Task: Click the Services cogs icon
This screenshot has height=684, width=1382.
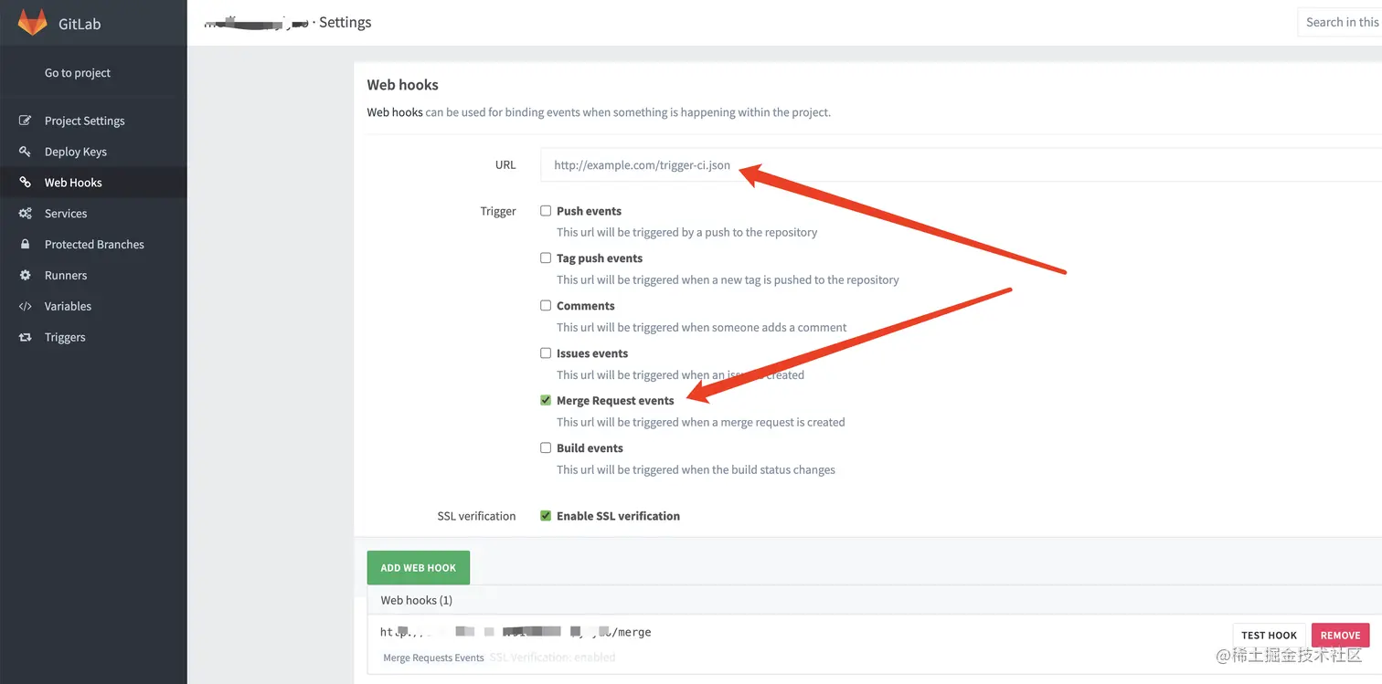Action: pyautogui.click(x=26, y=214)
